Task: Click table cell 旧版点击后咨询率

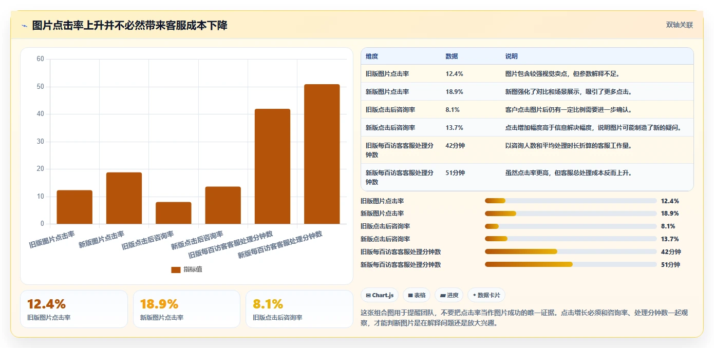Action: pos(390,110)
